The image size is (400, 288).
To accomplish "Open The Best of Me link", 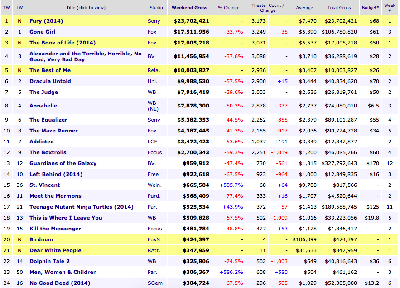I will pyautogui.click(x=50, y=70).
